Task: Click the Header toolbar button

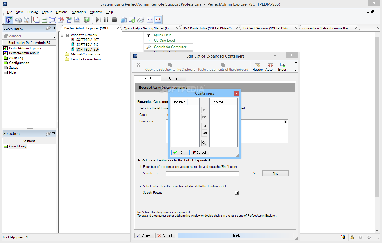Action: pyautogui.click(x=258, y=67)
